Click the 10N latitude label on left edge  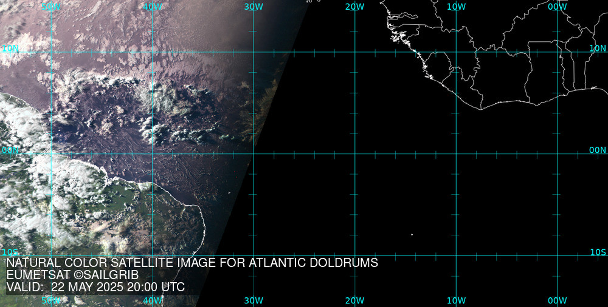pyautogui.click(x=10, y=49)
